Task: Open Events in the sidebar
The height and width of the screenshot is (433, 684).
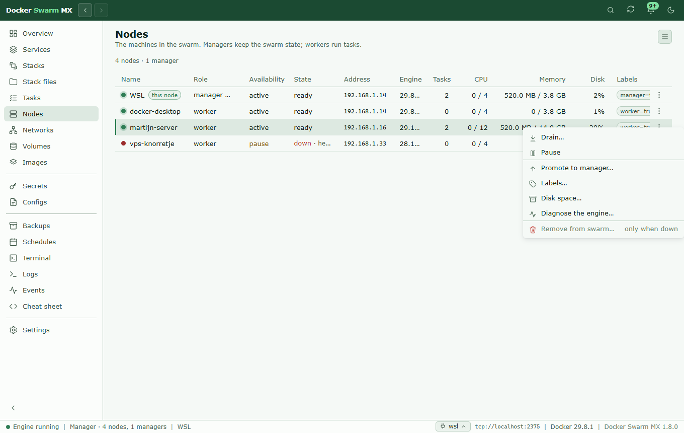Action: click(51, 290)
